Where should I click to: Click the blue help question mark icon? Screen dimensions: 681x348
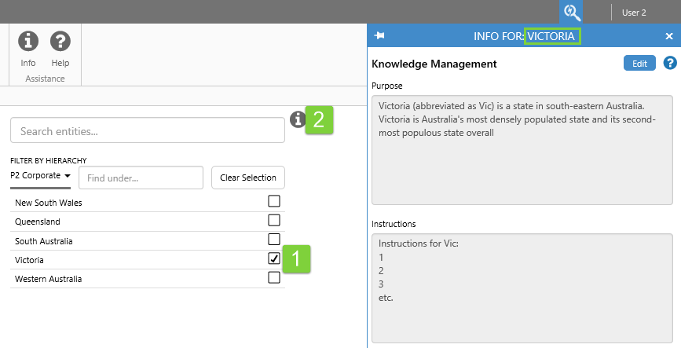point(670,64)
